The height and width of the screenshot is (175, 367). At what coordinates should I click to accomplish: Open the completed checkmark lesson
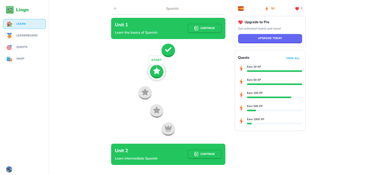click(x=168, y=50)
